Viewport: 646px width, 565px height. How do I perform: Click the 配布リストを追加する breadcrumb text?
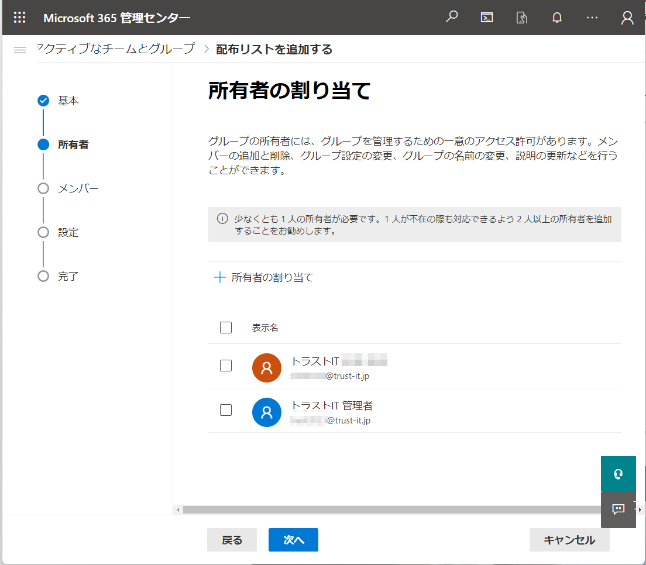point(274,49)
